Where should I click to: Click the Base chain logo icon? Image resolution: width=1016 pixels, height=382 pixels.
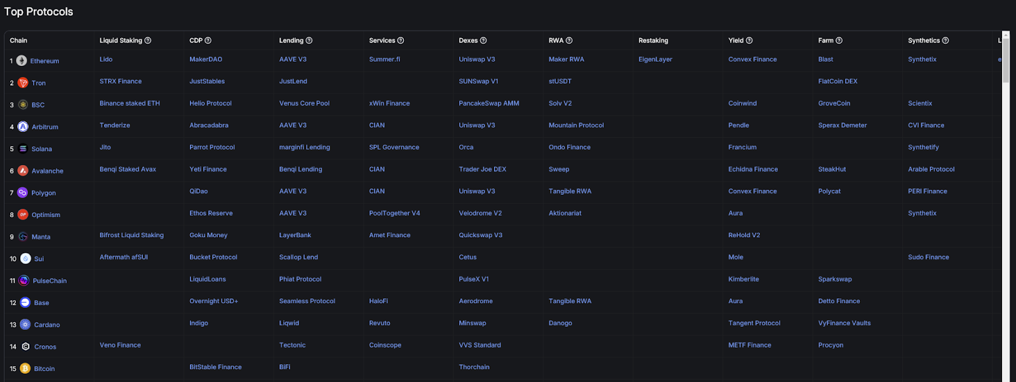pyautogui.click(x=25, y=303)
